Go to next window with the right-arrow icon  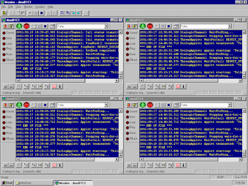point(73,13)
